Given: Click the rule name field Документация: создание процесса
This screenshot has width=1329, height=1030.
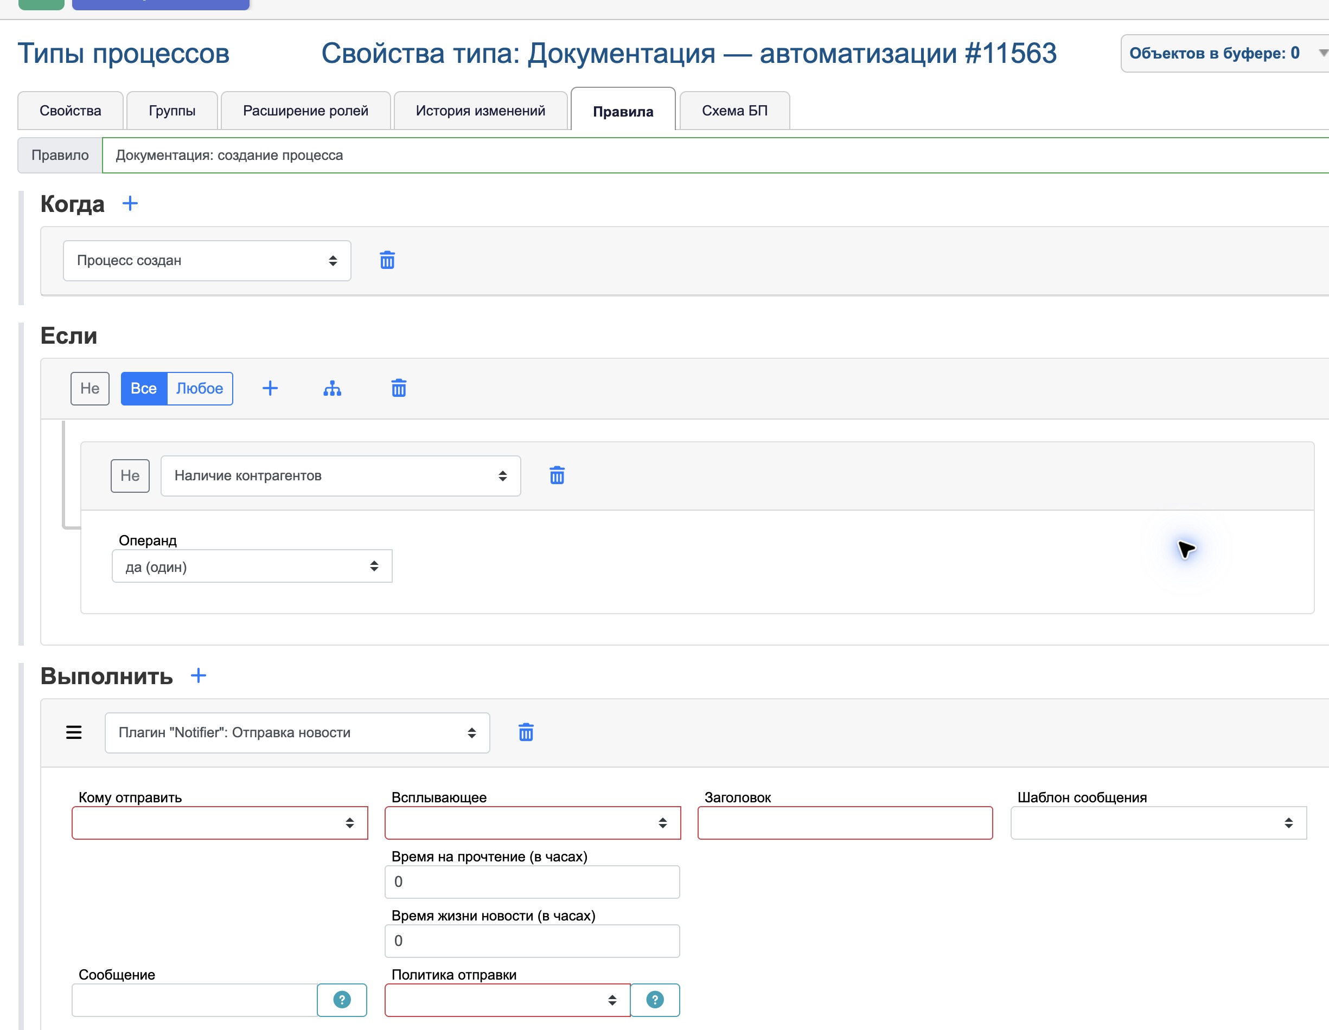Looking at the screenshot, I should point(715,155).
